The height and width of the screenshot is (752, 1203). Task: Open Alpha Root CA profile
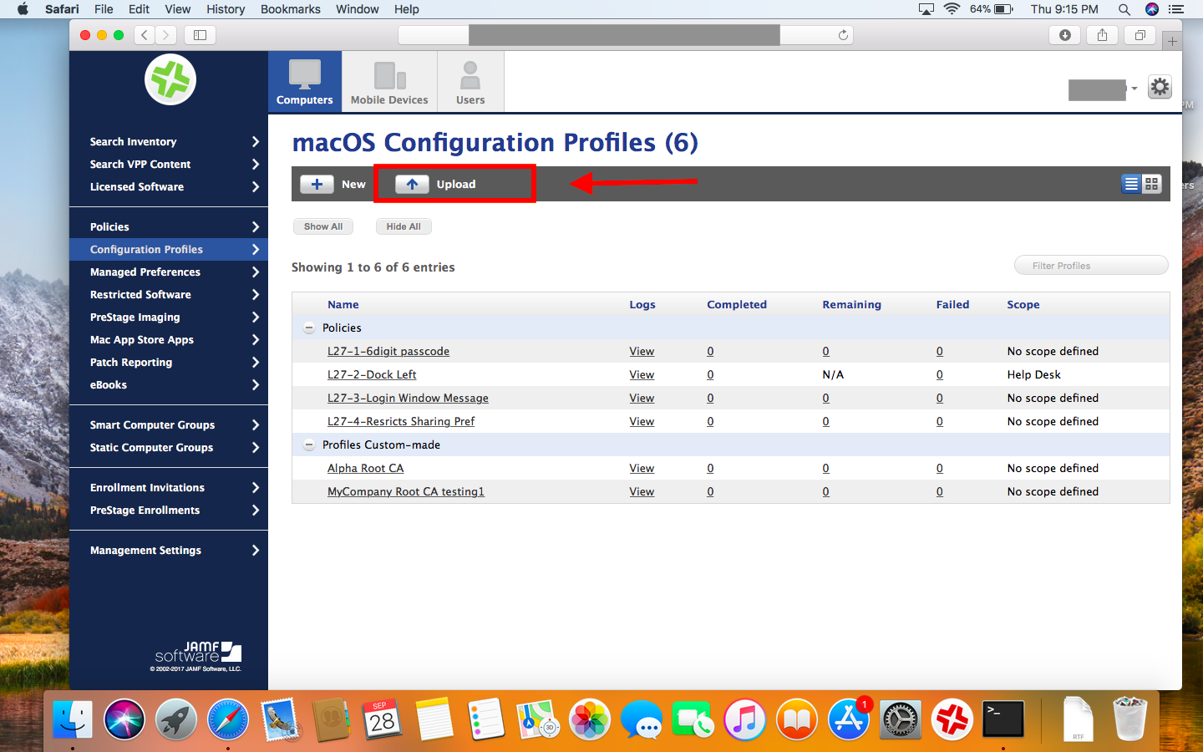click(x=366, y=469)
